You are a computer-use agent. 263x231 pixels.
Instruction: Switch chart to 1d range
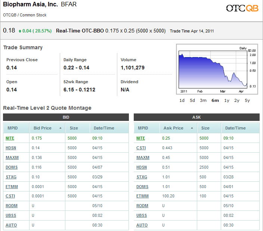[x=182, y=100]
